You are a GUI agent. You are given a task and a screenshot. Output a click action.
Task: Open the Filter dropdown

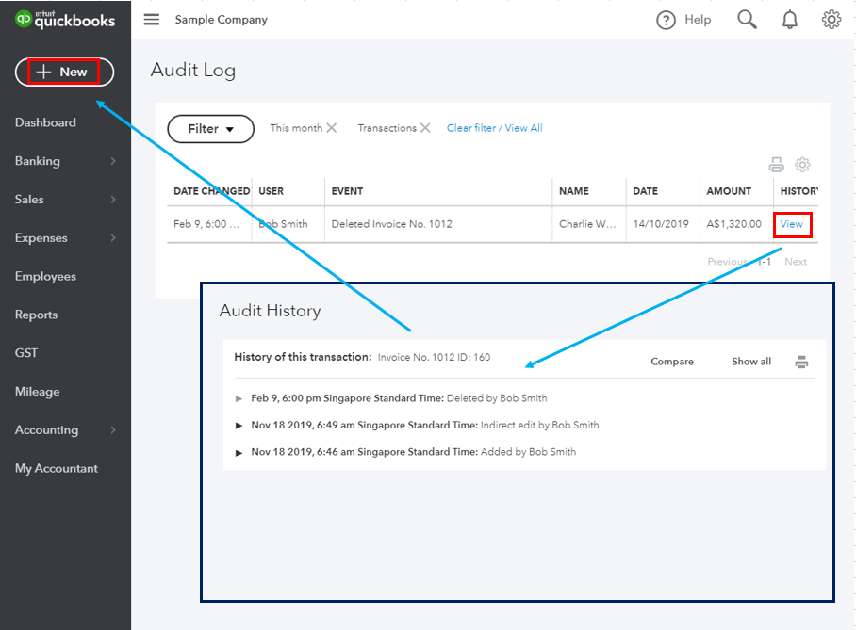210,129
